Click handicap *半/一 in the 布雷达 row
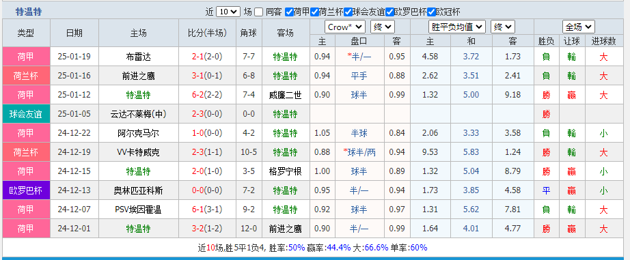 359,57
